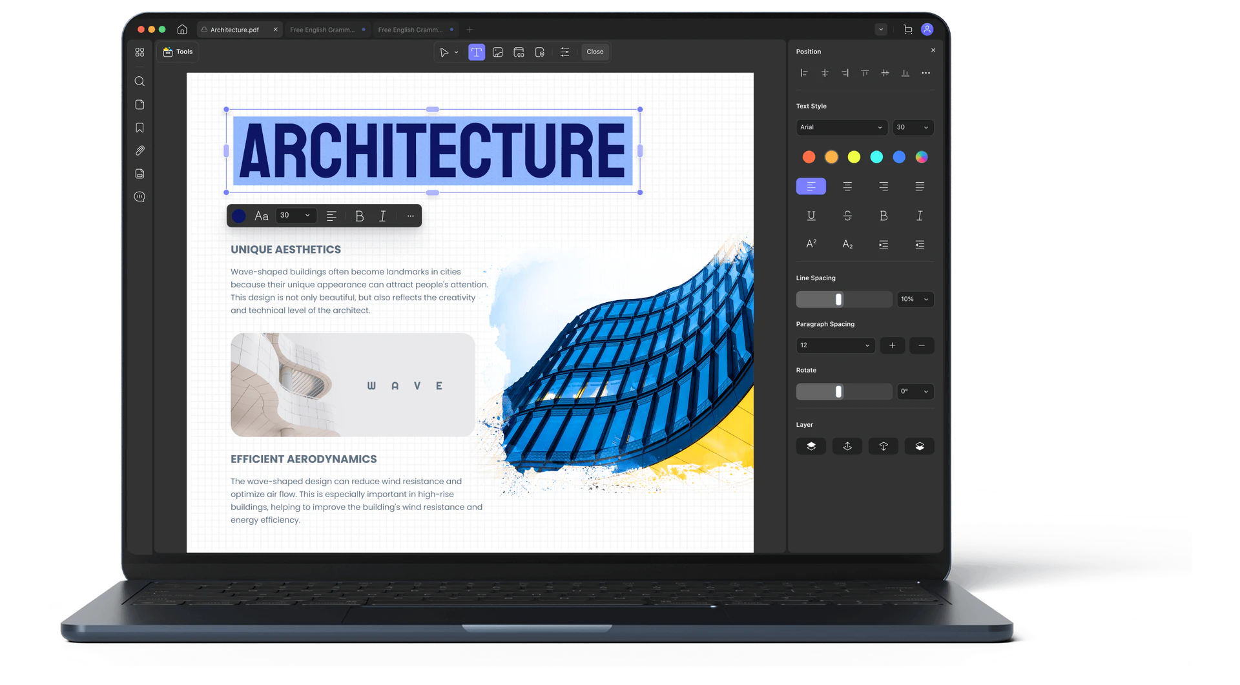The height and width of the screenshot is (685, 1240).
Task: Click the thumbnails grid icon
Action: [x=139, y=52]
